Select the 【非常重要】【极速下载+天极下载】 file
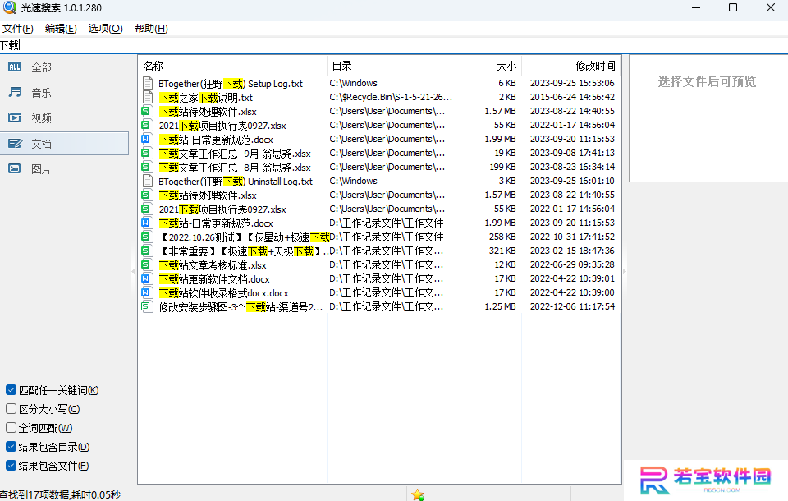Screen dimensions: 788x501 click(x=244, y=251)
